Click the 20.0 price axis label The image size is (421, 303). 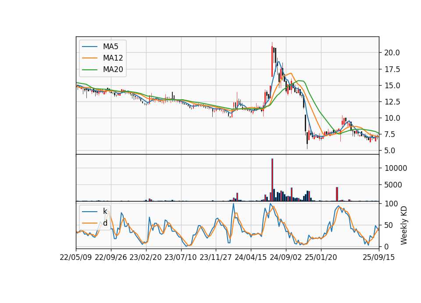(x=392, y=53)
